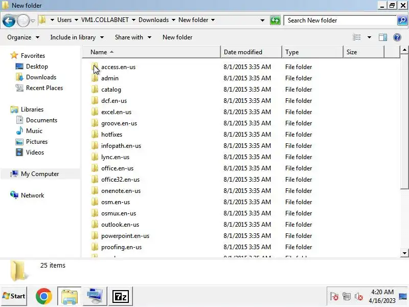
Task: Select the dcf.en-us folder name
Action: (114, 101)
